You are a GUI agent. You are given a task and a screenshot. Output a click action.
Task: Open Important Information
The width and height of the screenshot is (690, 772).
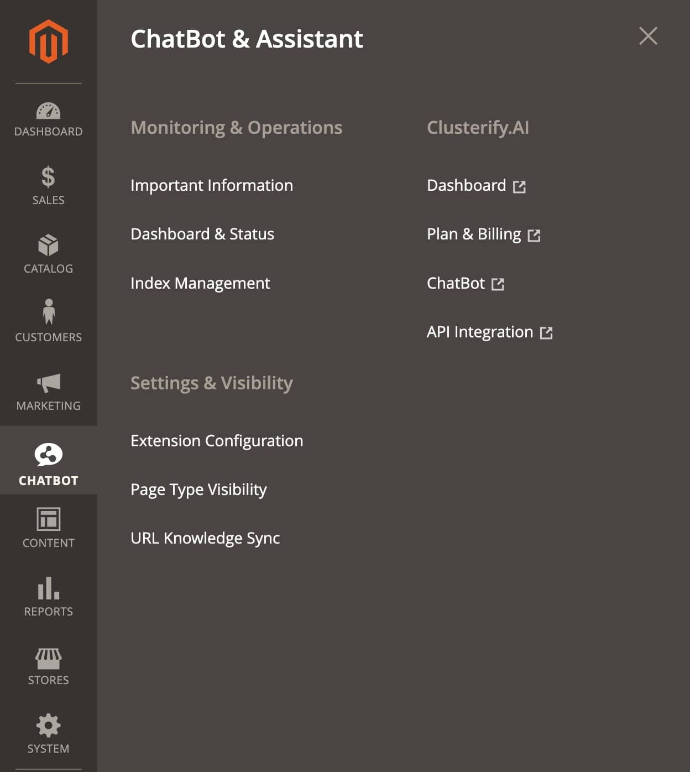[212, 185]
